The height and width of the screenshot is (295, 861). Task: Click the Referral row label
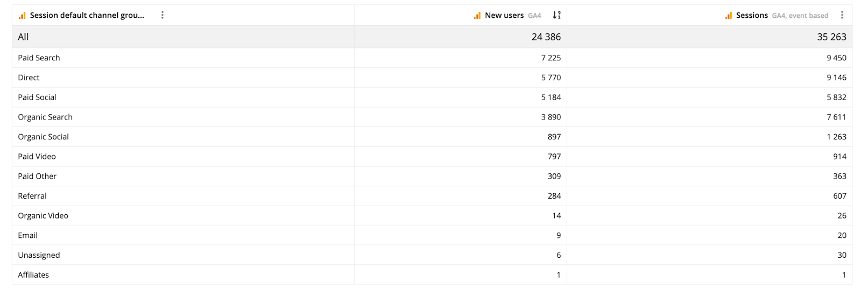tap(32, 196)
